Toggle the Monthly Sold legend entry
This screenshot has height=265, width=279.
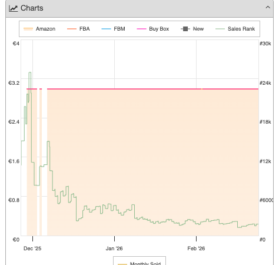tap(139, 263)
